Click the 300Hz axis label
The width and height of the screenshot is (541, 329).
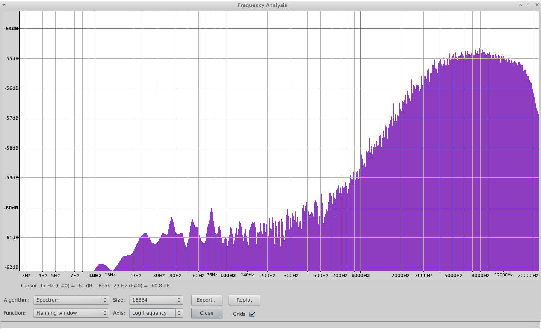click(x=291, y=276)
